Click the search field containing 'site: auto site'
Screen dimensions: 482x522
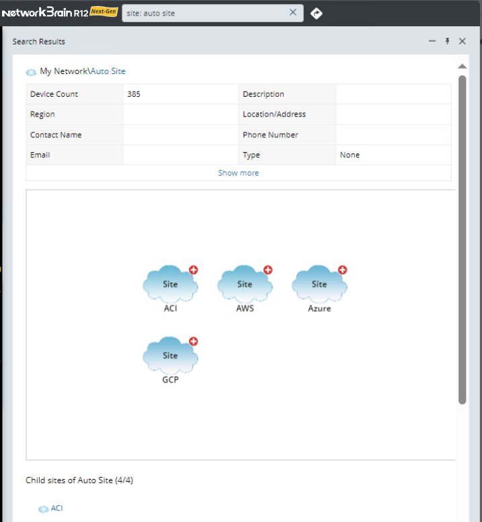click(x=212, y=13)
